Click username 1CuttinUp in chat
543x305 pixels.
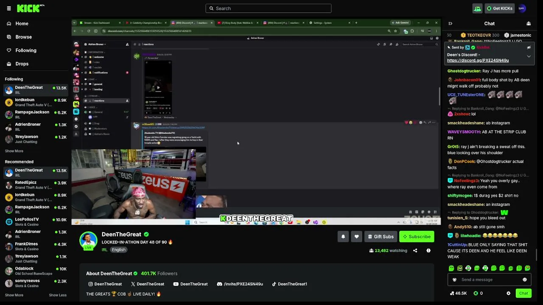[457, 245]
